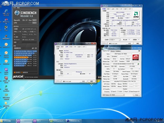Click the title bar icon of middle CPU-Z window
Image resolution: width=164 pixels, height=123 pixels.
(x=55, y=44)
